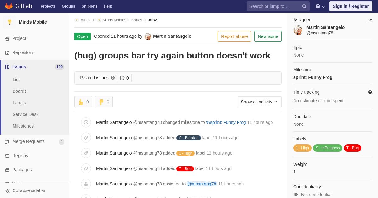Click Martin Santangelo's avatar next to Opened by
Image resolution: width=378 pixels, height=198 pixels.
[x=148, y=36]
